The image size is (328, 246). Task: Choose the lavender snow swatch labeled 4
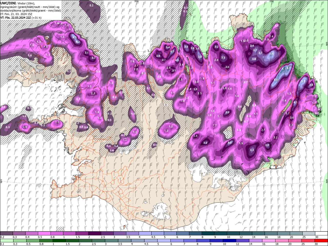click(145, 233)
